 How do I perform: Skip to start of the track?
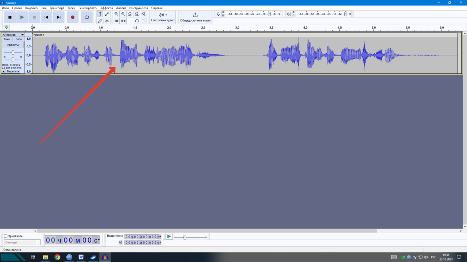[x=46, y=17]
